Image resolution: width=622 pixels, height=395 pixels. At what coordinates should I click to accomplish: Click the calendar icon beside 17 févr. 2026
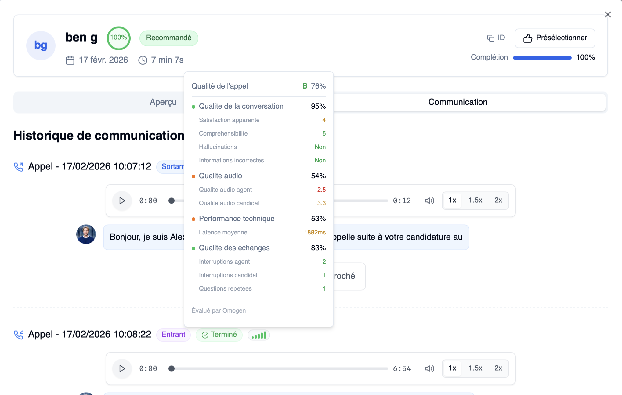coord(70,60)
